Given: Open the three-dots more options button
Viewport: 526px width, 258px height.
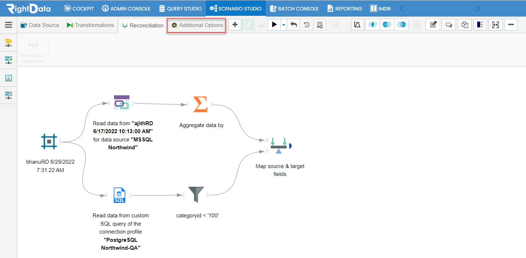Looking at the screenshot, I should 511,24.
